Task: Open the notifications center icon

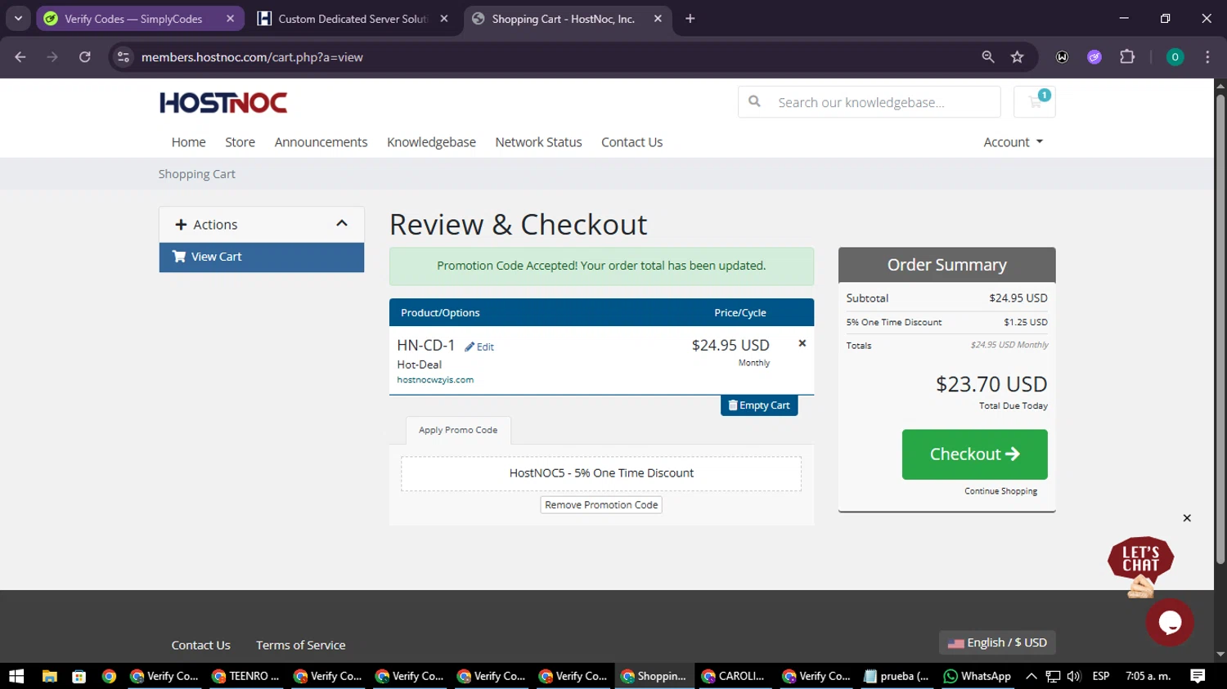Action: tap(1198, 676)
